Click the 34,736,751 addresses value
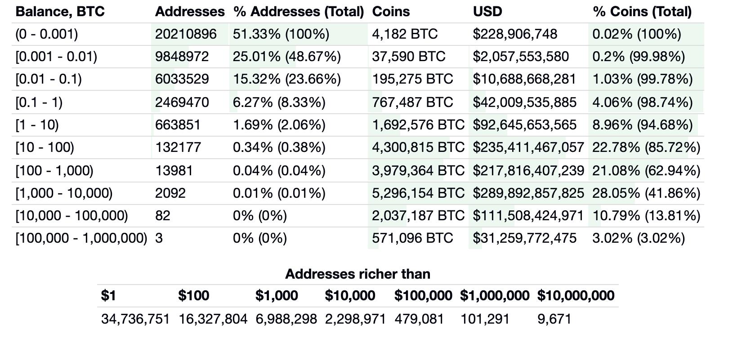742x338 pixels. (135, 319)
